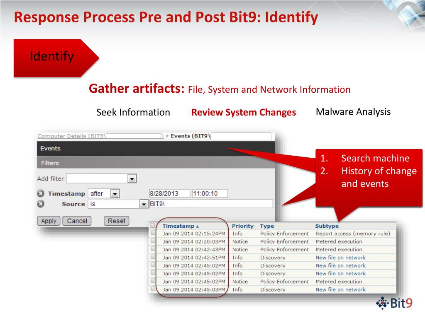
Task: Toggle the select-all checkbox in table header
Action: [x=153, y=226]
